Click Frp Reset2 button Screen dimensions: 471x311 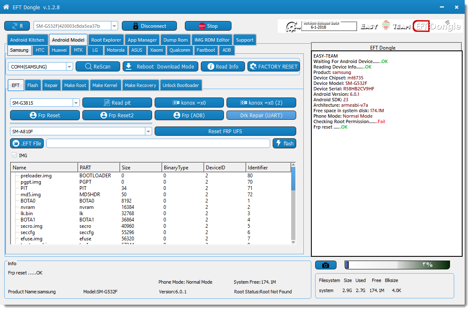coord(117,116)
